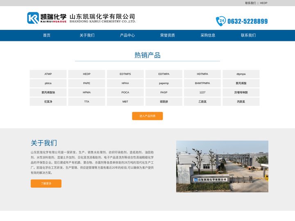Click the 热销产品 section heading
Viewport: 295px width, 221px height.
[147, 55]
